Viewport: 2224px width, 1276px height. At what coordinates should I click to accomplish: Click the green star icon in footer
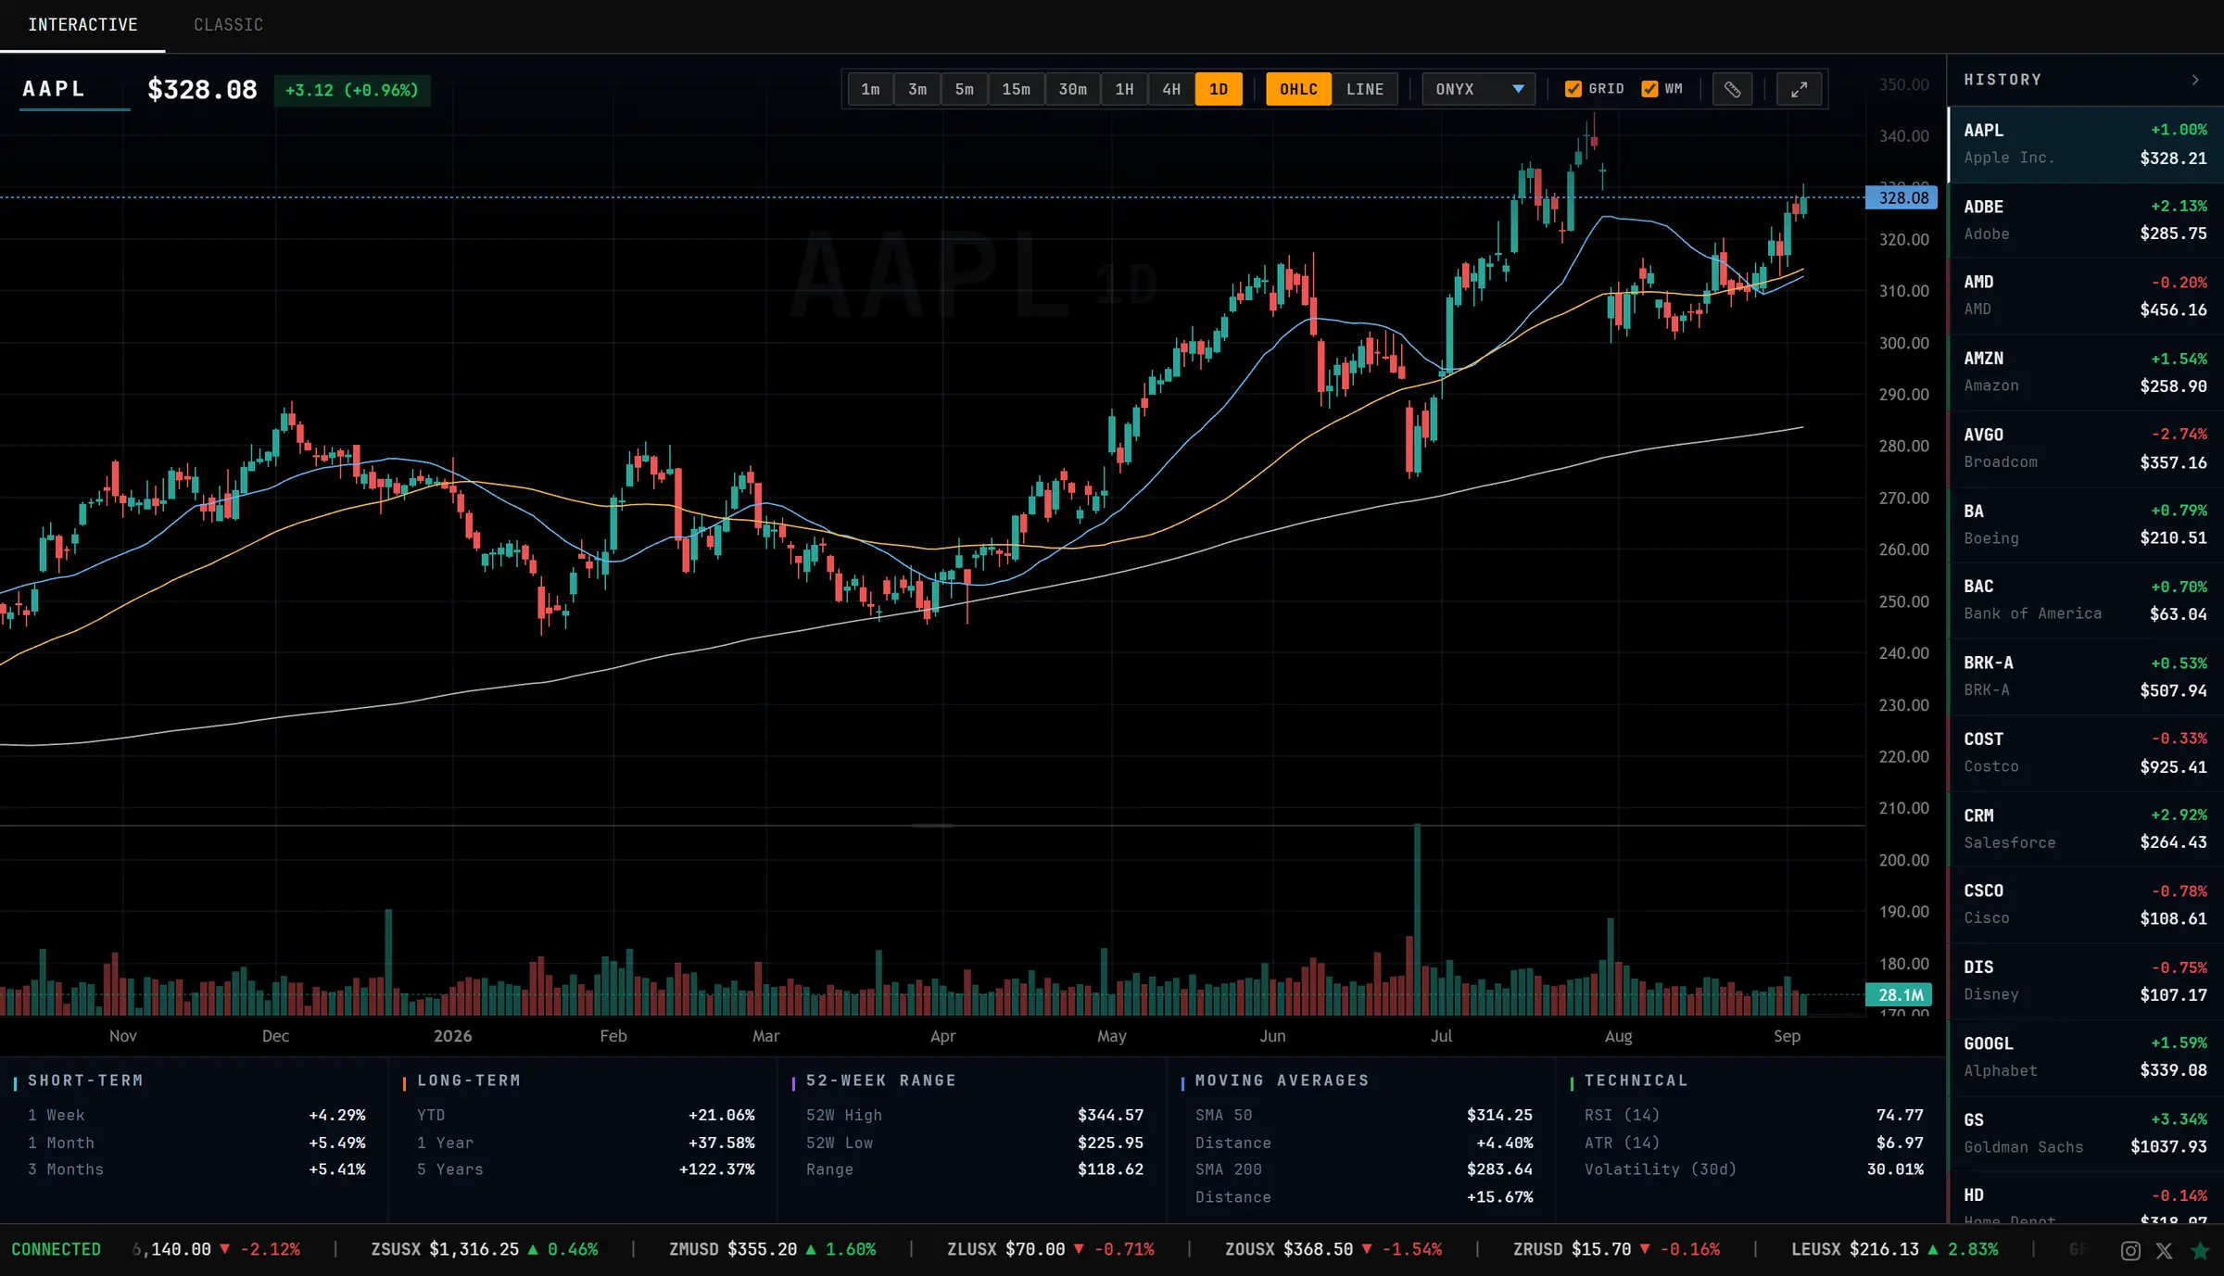point(2200,1250)
